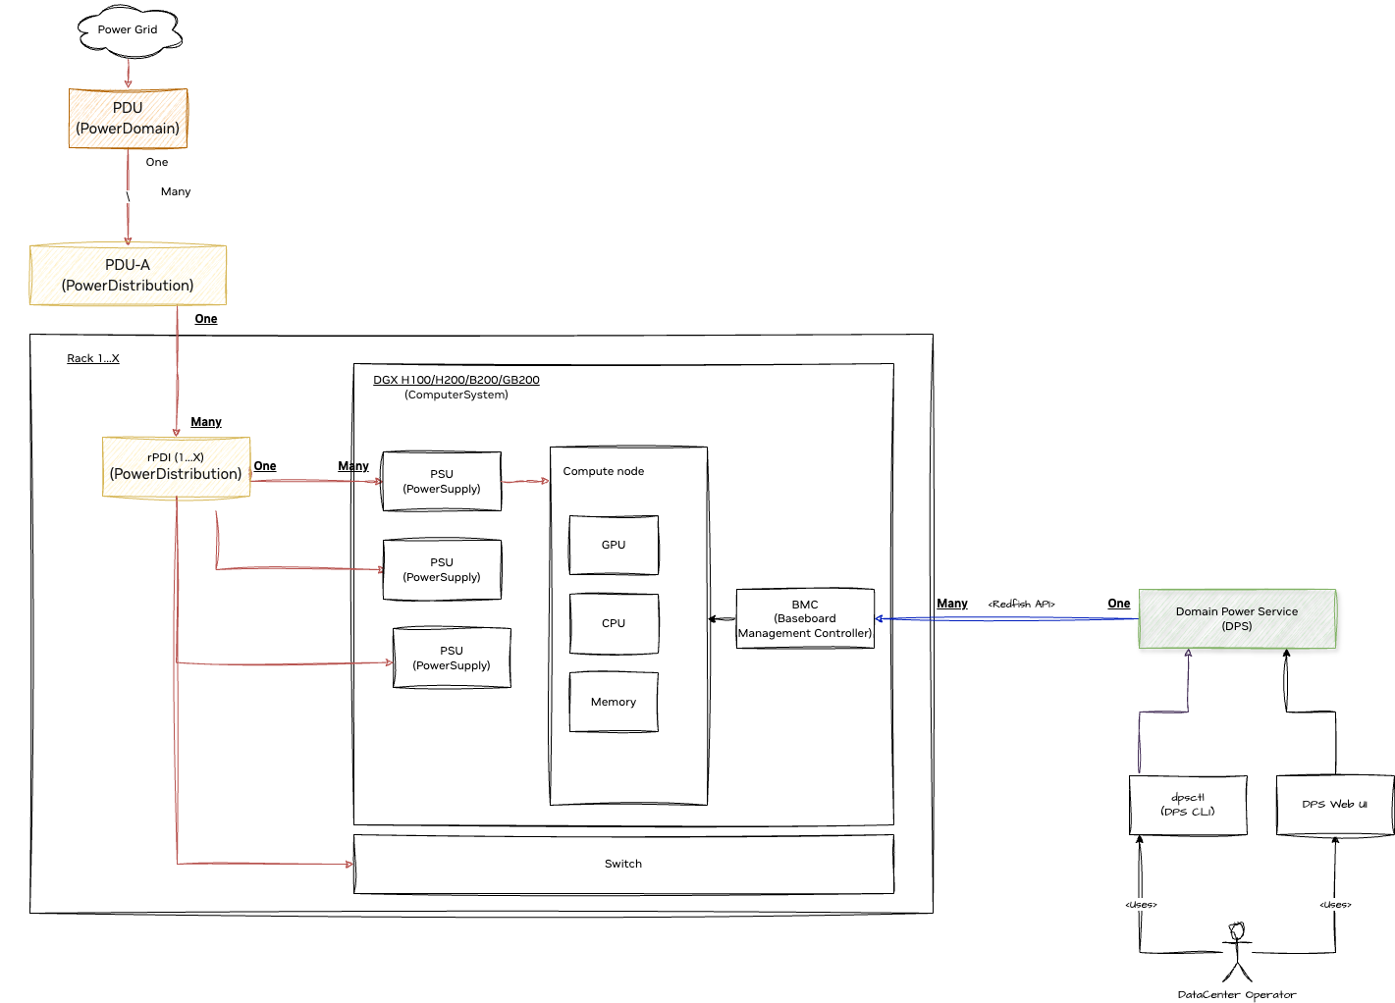Viewport: 1395px width, 1003px height.
Task: Click the PDU-A (PowerDistribution) box
Action: pos(128,275)
